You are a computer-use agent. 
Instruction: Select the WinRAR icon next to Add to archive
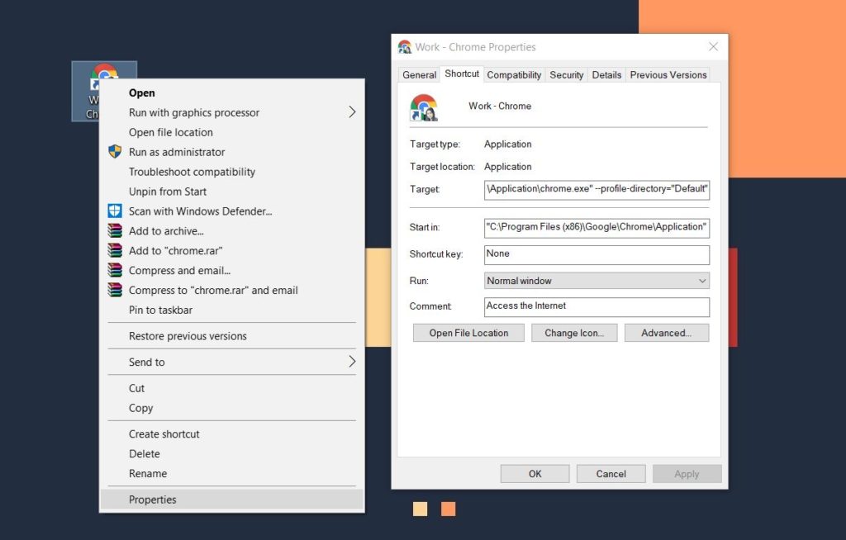pyautogui.click(x=115, y=231)
